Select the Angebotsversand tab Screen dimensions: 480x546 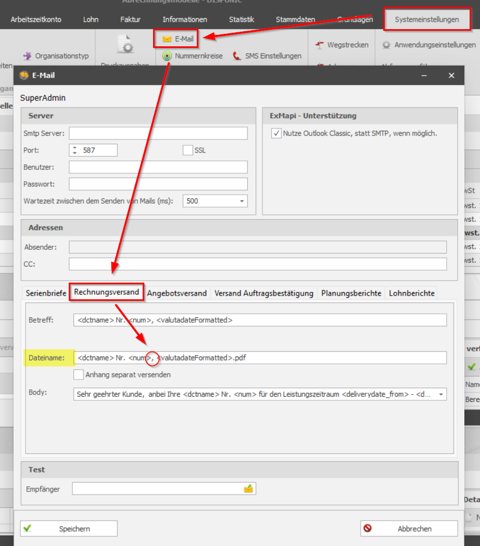click(x=177, y=293)
